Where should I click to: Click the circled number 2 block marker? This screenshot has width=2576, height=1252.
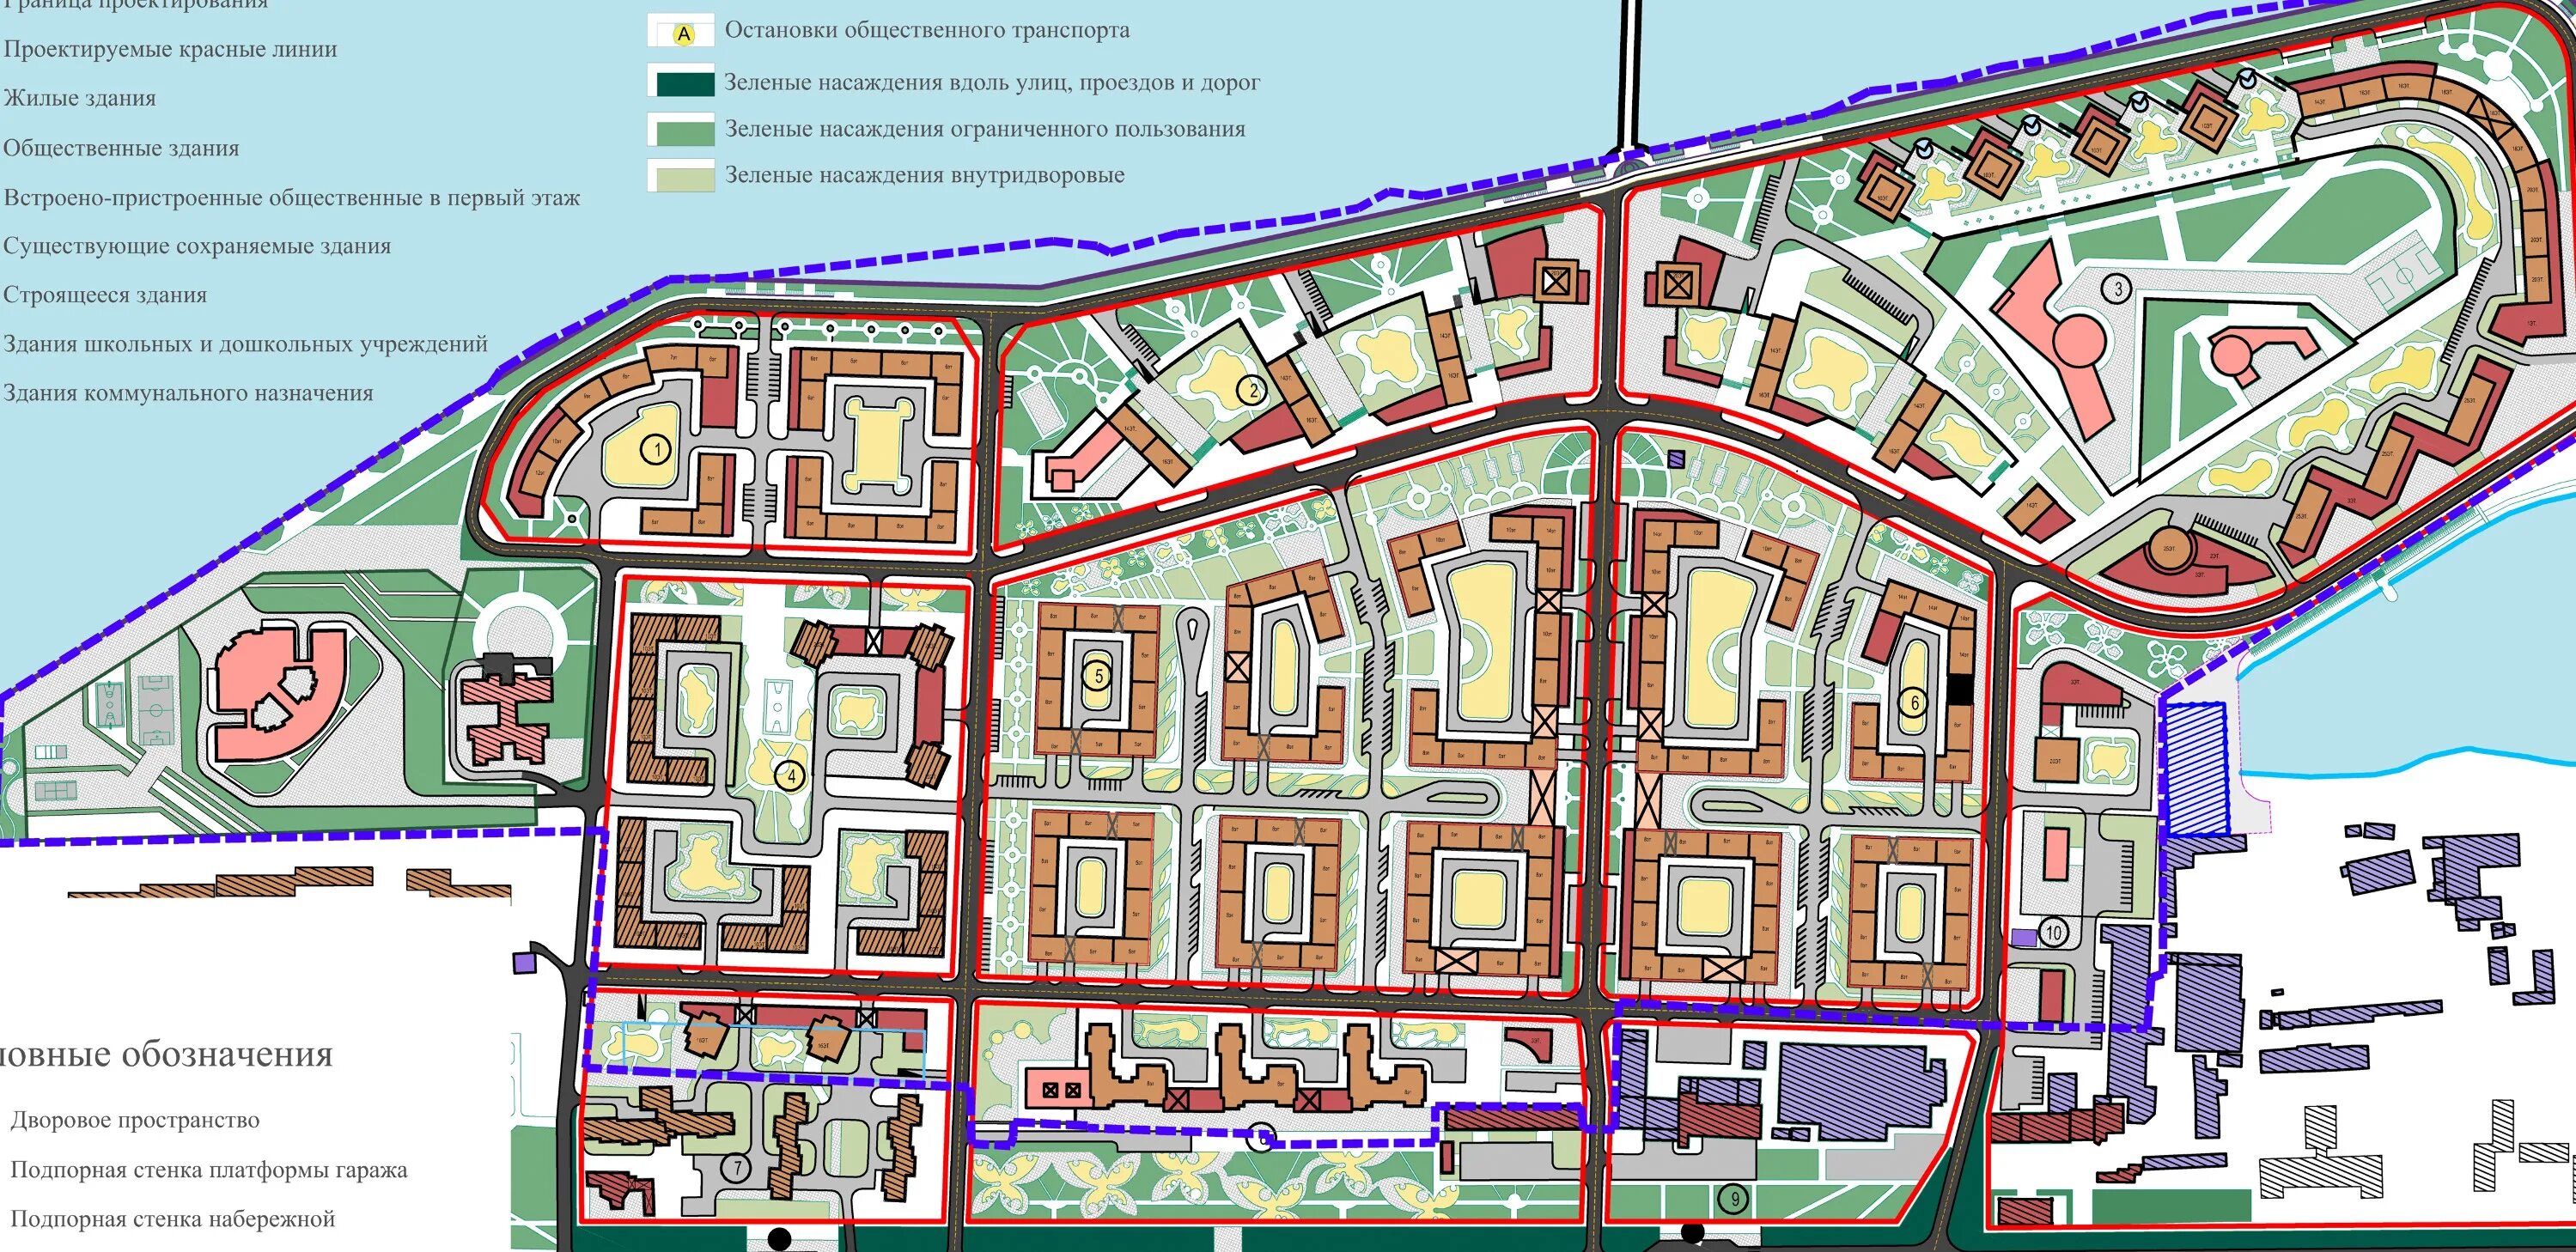[1253, 390]
